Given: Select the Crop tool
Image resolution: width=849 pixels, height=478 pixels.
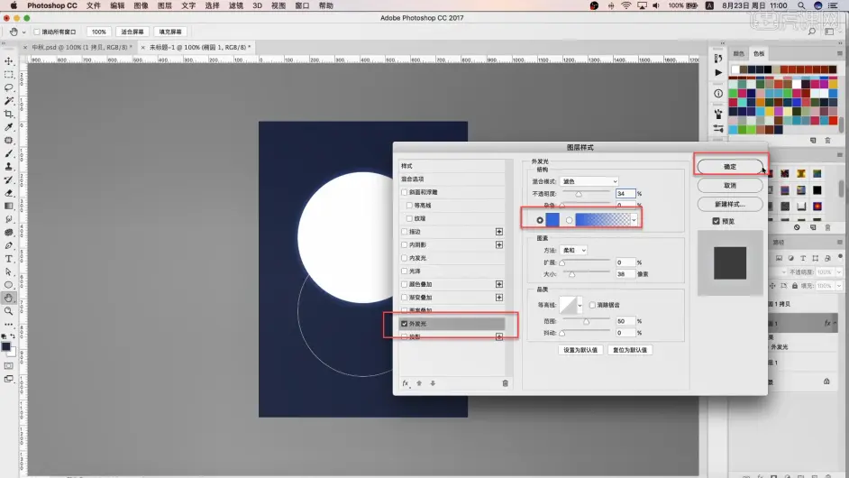Looking at the screenshot, I should 9,114.
